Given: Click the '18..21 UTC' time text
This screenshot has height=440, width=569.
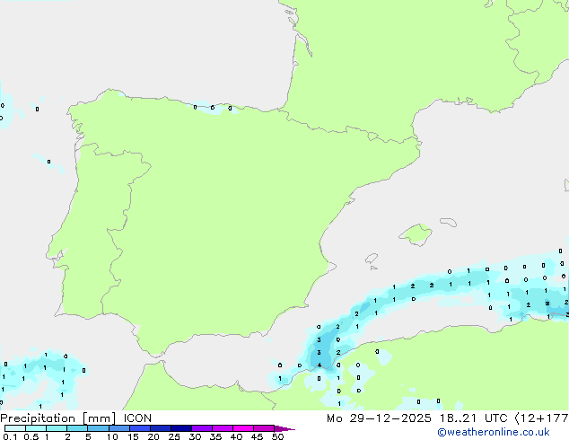Looking at the screenshot, I should (473, 418).
